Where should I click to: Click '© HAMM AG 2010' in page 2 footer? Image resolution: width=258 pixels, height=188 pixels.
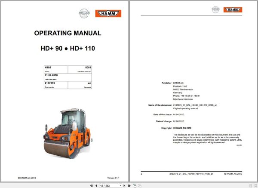coord(233,174)
